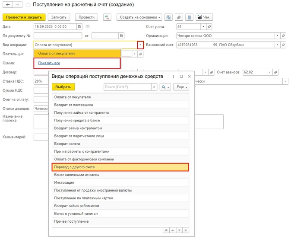Click the paperclip attachments icon
The image size is (291, 240).
(179, 17)
